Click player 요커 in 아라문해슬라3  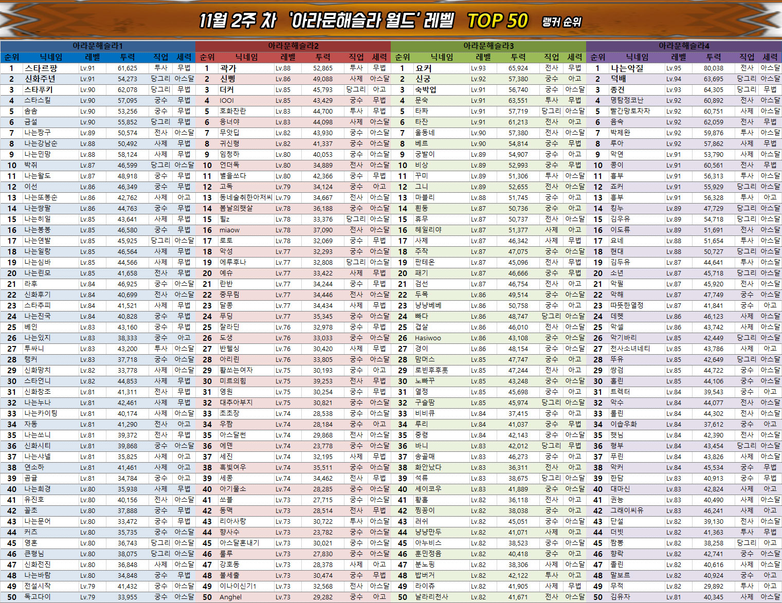click(x=424, y=68)
